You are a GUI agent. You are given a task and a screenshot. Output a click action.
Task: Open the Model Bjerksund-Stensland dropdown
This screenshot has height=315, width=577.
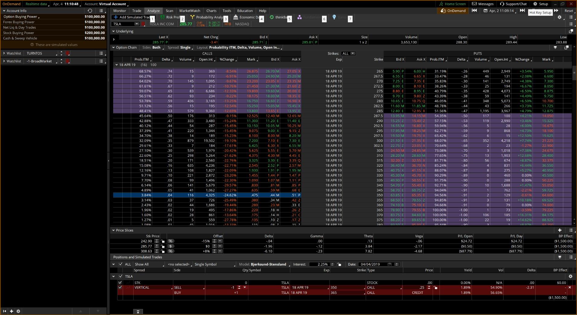[268, 264]
